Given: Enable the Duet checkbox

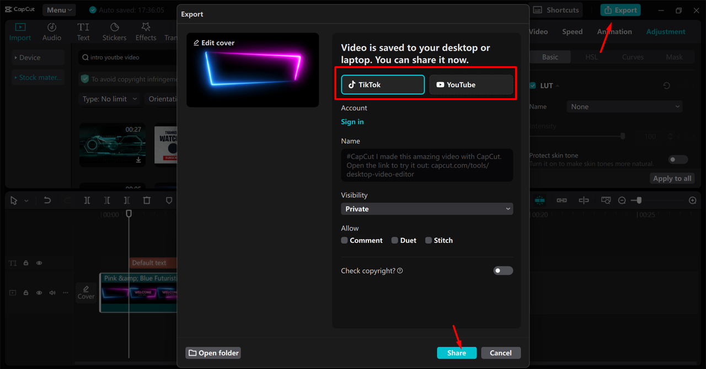Looking at the screenshot, I should tap(395, 240).
